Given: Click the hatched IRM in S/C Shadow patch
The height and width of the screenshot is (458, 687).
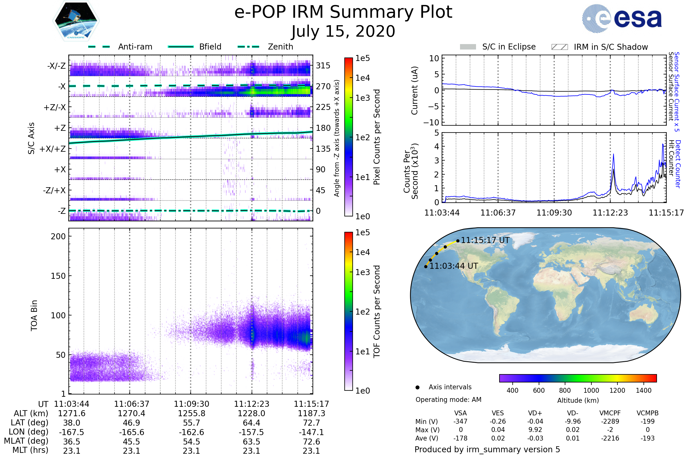Looking at the screenshot, I should (x=559, y=47).
